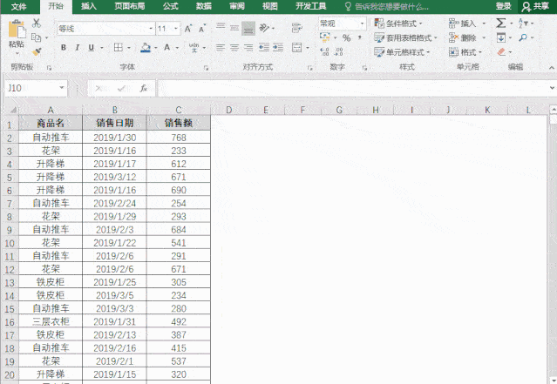Viewport: 557px width, 384px height.
Task: Click the Clear eraser icon
Action: [501, 52]
